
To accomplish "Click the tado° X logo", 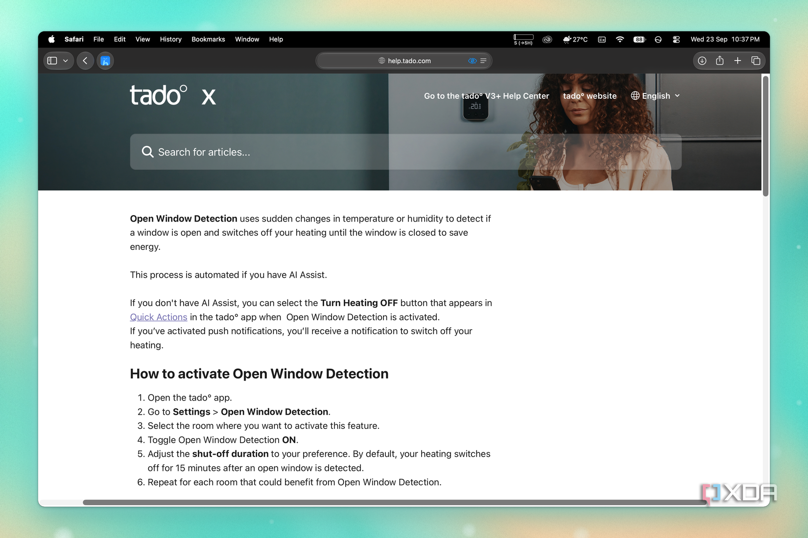I will [173, 95].
